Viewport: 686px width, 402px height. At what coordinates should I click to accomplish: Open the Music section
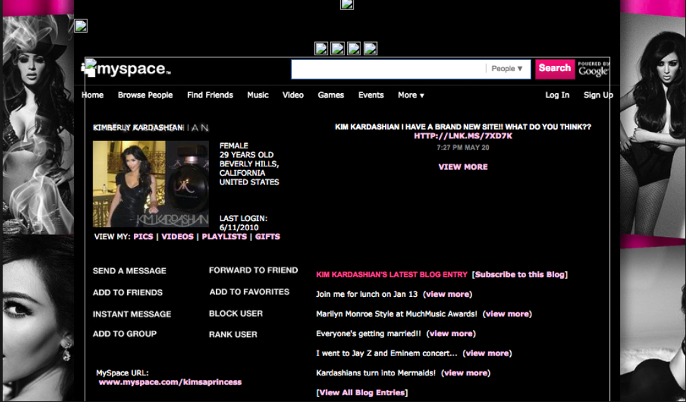tap(258, 95)
